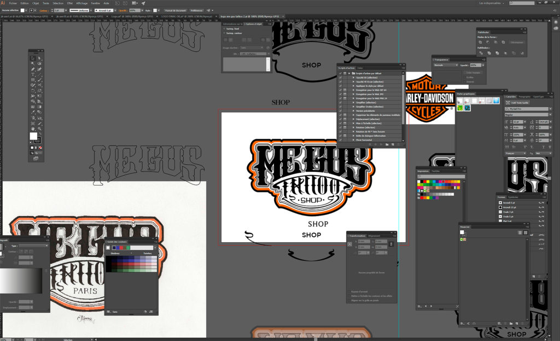Enable the Surimp. fond checkbox
Screen dimensions: 560x341
[225, 29]
